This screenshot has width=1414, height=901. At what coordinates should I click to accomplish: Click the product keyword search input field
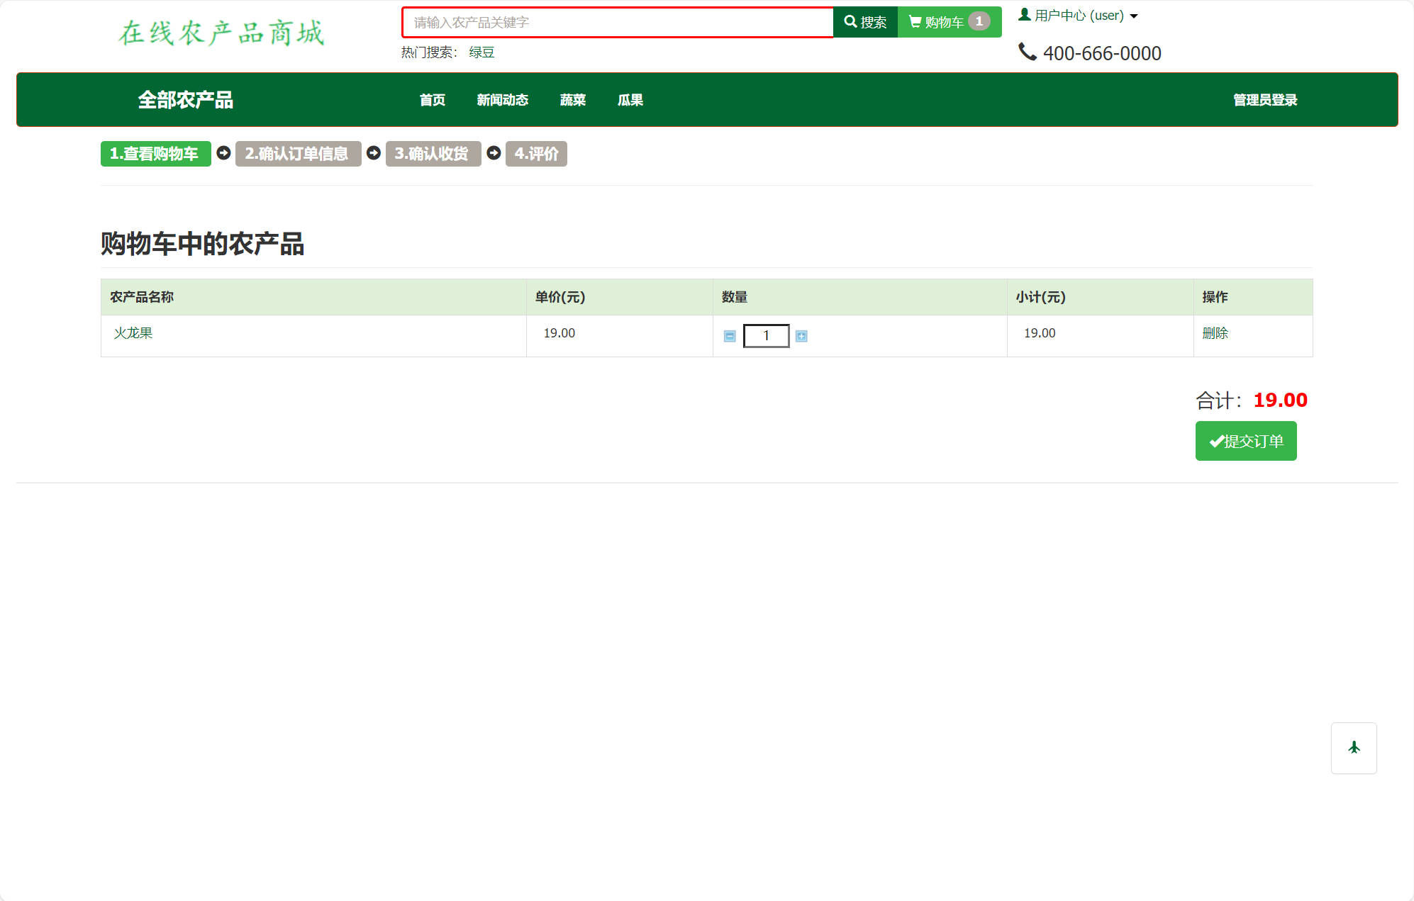pyautogui.click(x=617, y=22)
